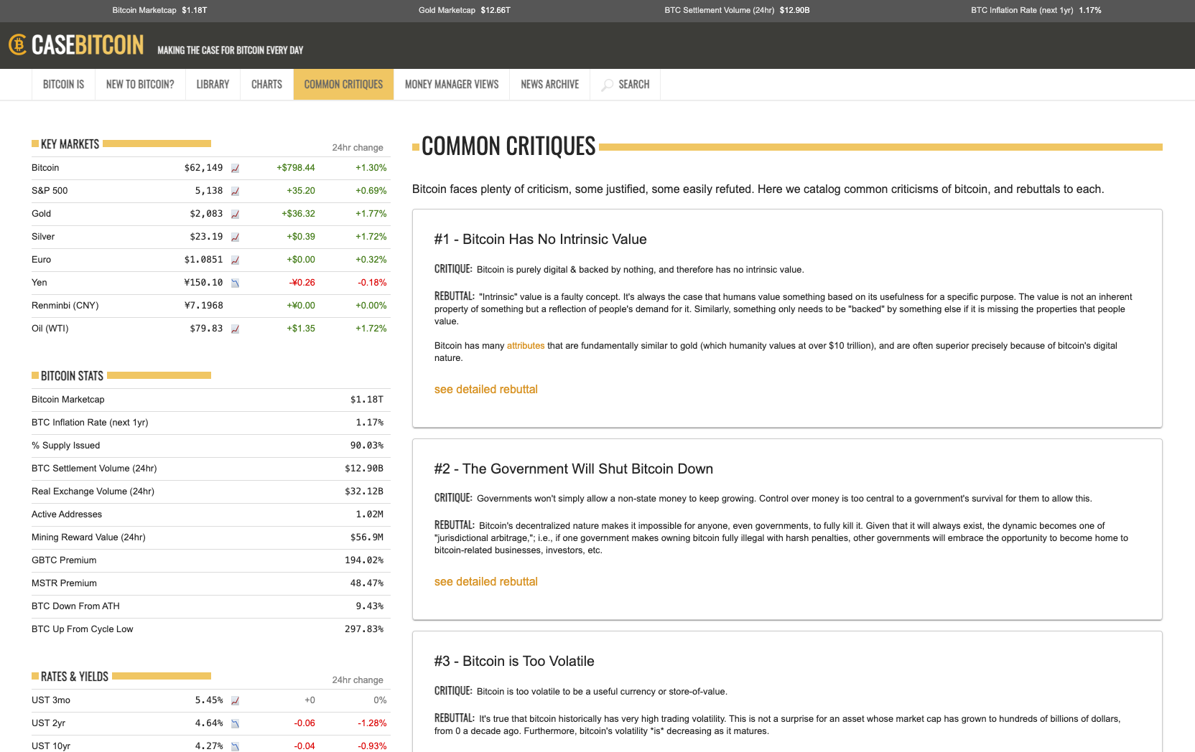The image size is (1195, 752).
Task: Open the Gold row chart icon
Action: pos(235,215)
